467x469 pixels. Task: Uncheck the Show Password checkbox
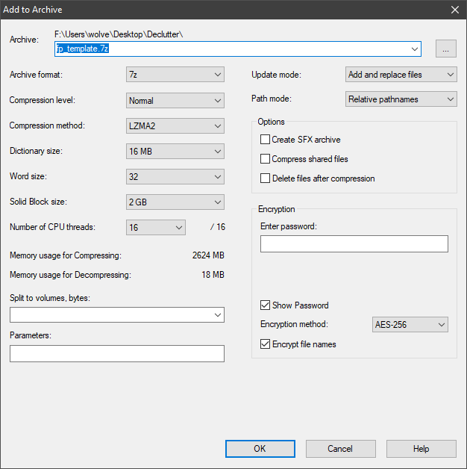point(265,305)
